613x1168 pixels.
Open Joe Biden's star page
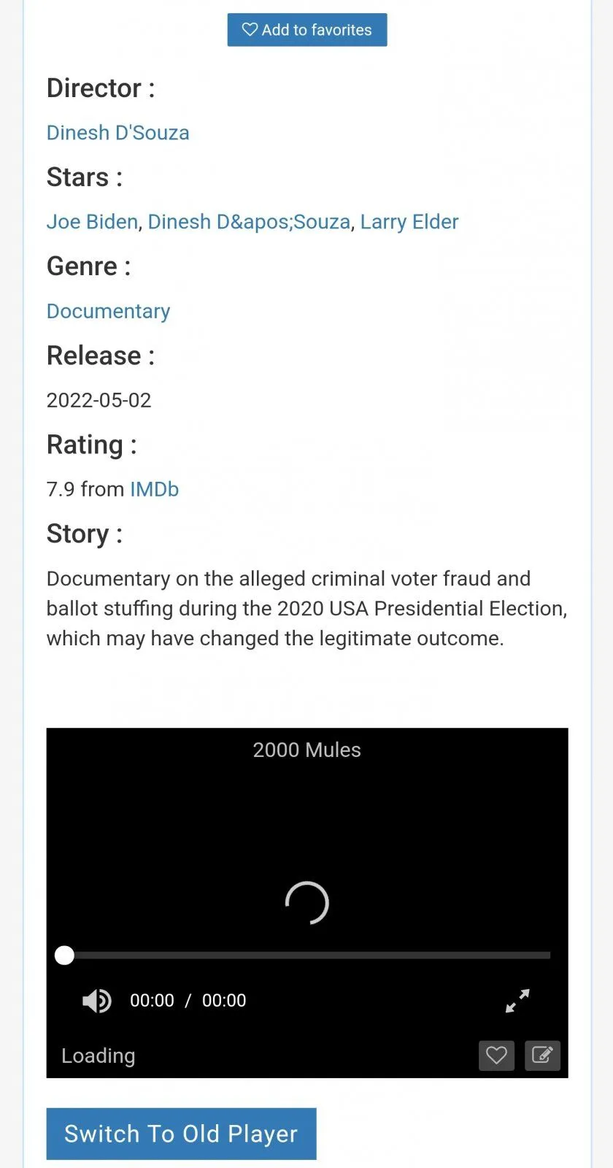coord(91,222)
